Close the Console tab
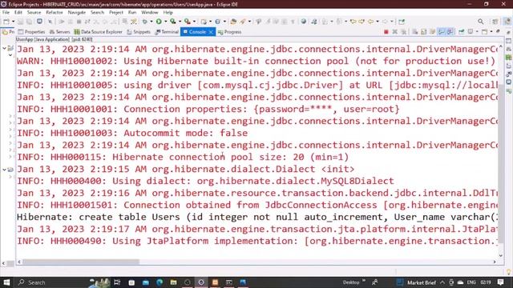This screenshot has width=513, height=288. click(x=211, y=32)
